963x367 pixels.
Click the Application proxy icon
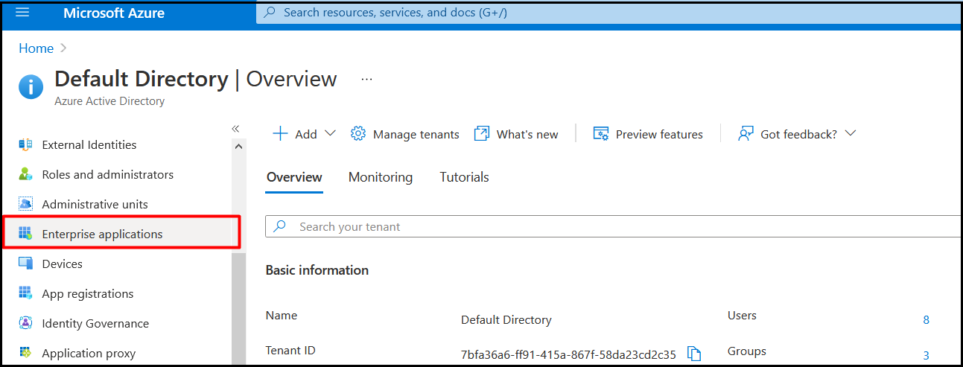coord(25,353)
